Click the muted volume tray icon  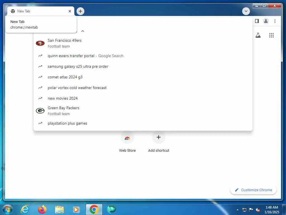tap(258, 210)
